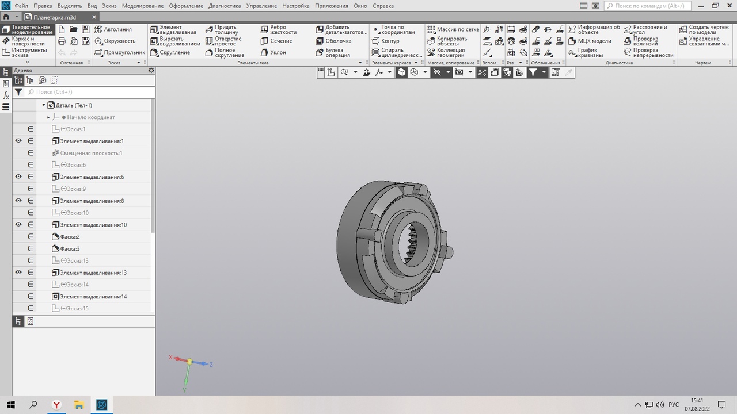Expand the Элементы тела panel dropdown arrow

360,63
